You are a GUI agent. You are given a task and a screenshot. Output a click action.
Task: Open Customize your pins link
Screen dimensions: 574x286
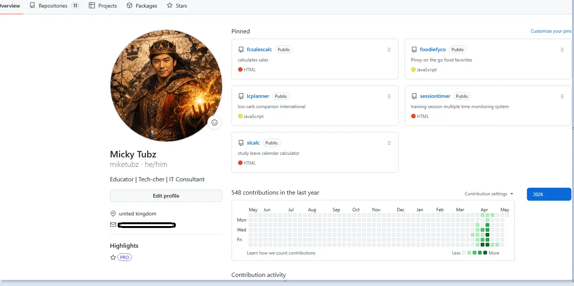click(551, 31)
